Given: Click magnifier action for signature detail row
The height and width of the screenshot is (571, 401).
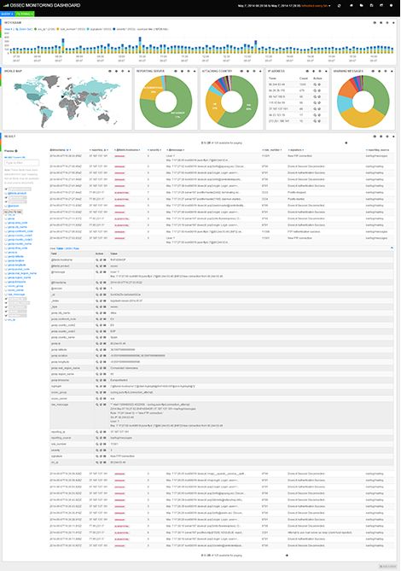Looking at the screenshot, I should [x=97, y=456].
